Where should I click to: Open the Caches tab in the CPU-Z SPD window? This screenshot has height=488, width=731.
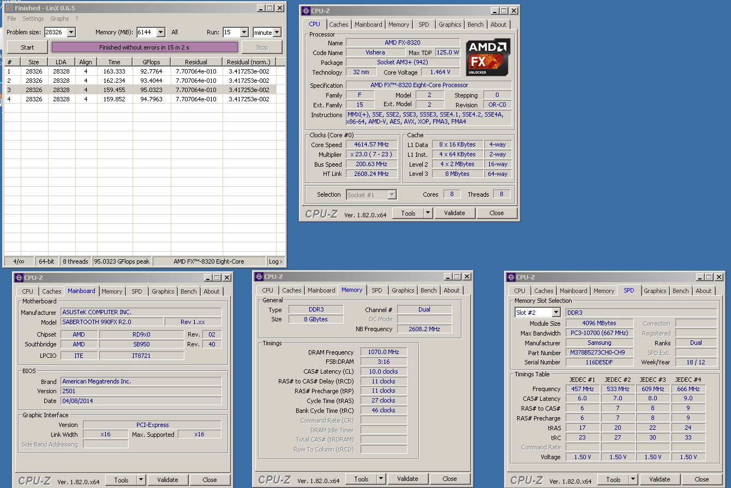(x=544, y=291)
